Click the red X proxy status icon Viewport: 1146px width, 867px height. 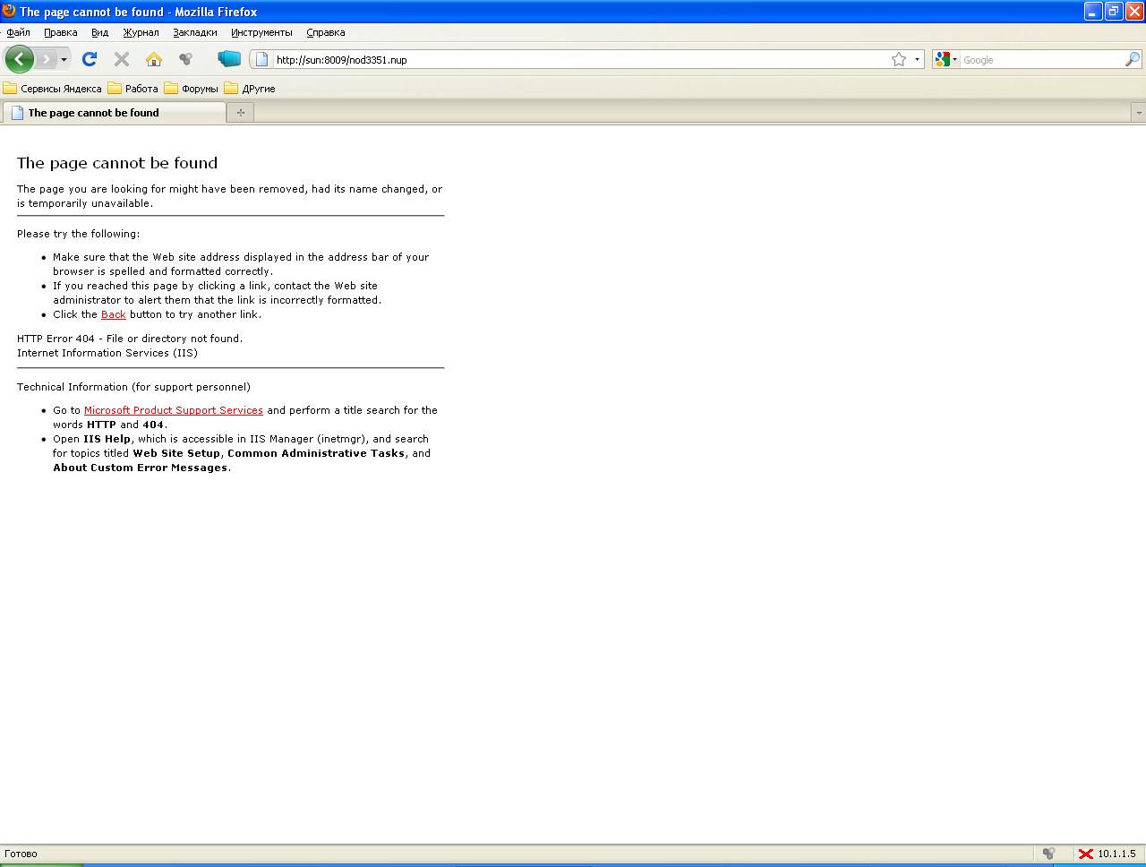(1085, 854)
